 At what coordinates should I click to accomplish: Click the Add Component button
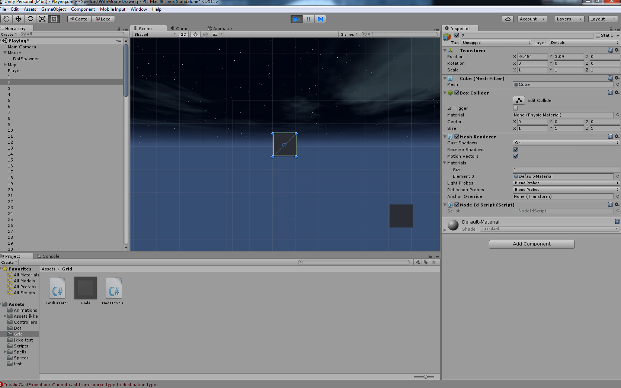click(x=531, y=244)
